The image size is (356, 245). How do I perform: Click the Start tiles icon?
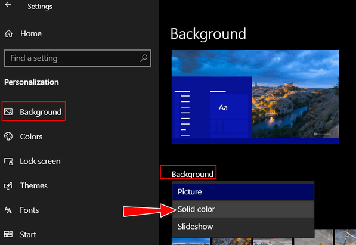tap(8, 234)
